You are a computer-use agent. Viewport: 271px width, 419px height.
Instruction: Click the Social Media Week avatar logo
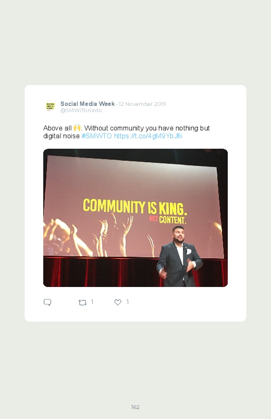tap(51, 106)
